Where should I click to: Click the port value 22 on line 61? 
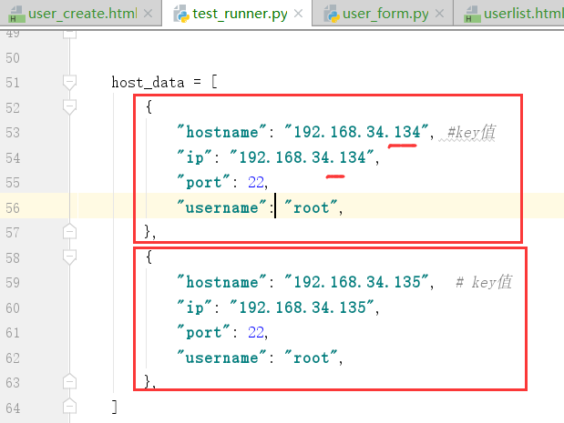256,333
